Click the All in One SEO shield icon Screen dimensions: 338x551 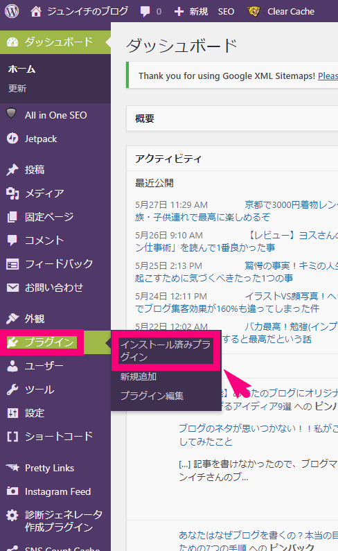click(x=12, y=114)
